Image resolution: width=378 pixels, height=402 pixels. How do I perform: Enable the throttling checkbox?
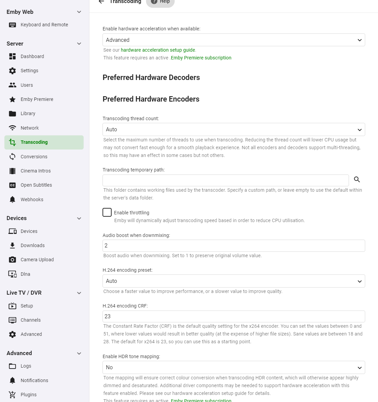pos(107,212)
